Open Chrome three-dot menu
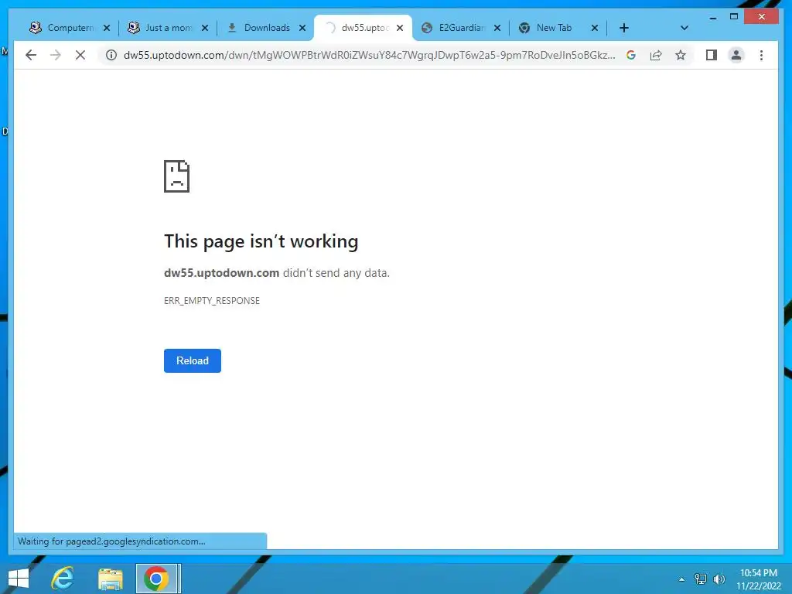The height and width of the screenshot is (594, 792). click(761, 55)
